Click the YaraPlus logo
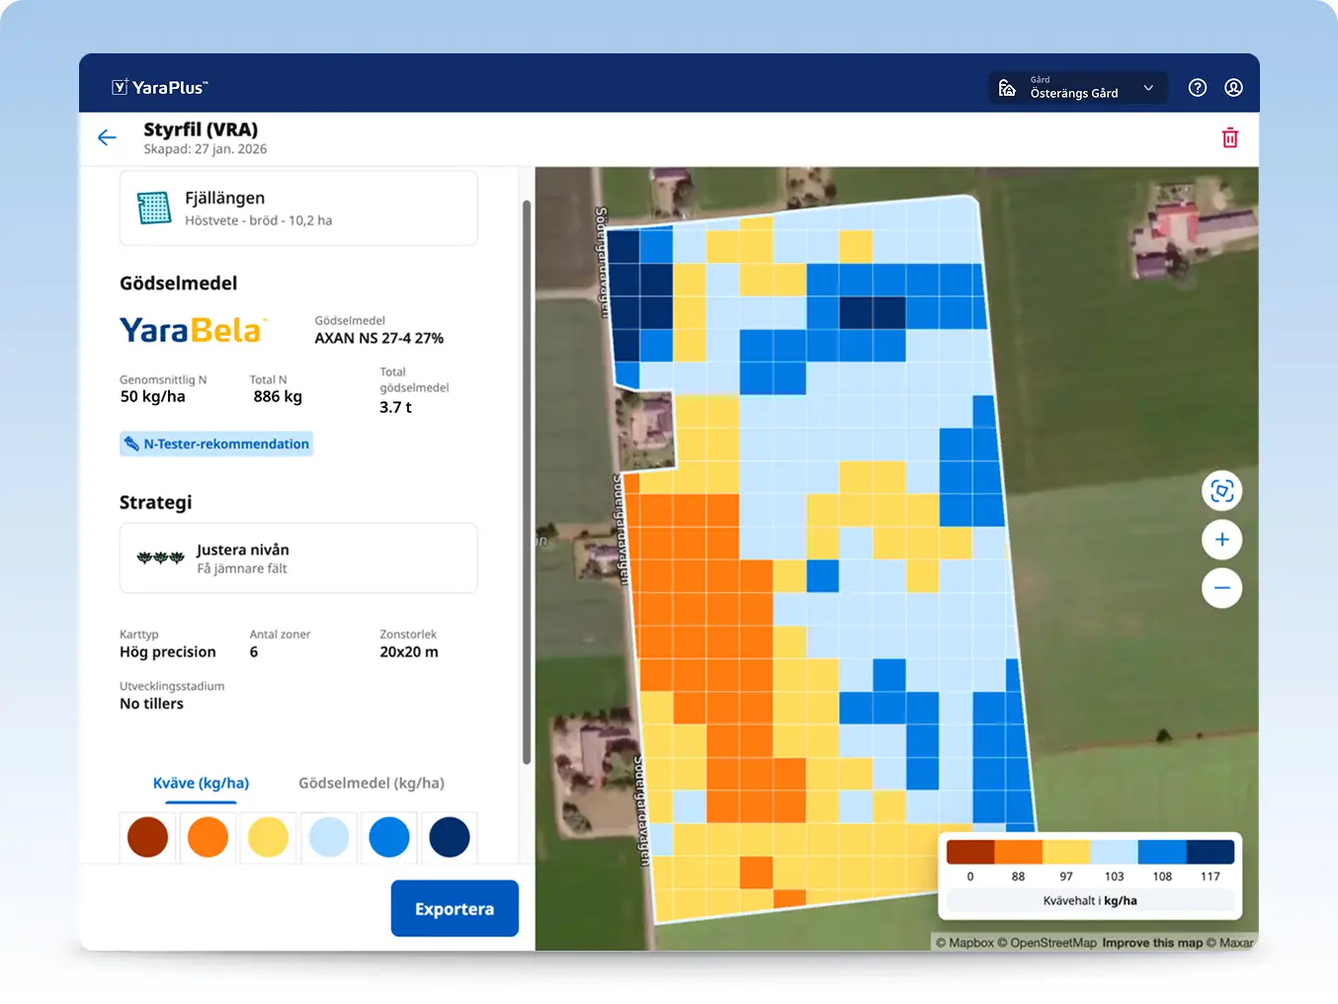 tap(160, 88)
